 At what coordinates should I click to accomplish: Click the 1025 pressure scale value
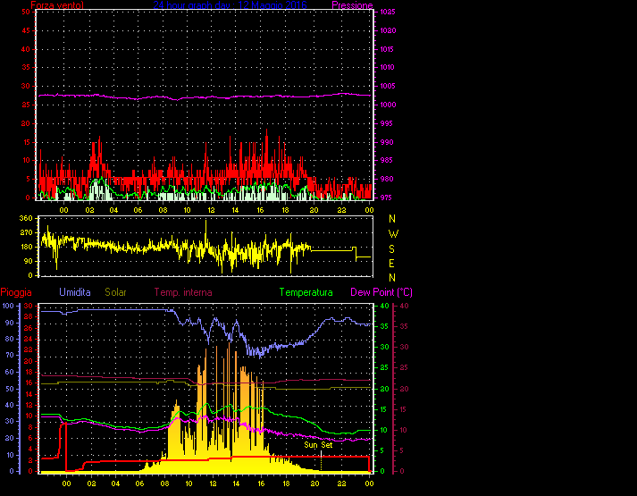point(388,13)
